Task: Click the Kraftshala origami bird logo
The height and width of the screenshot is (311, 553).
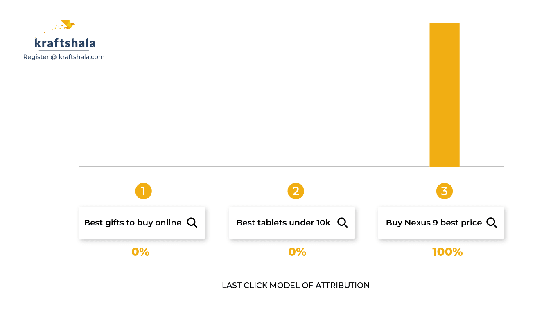Action: pos(67,25)
